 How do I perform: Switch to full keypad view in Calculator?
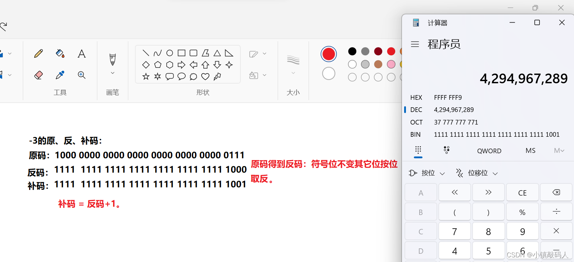click(418, 150)
